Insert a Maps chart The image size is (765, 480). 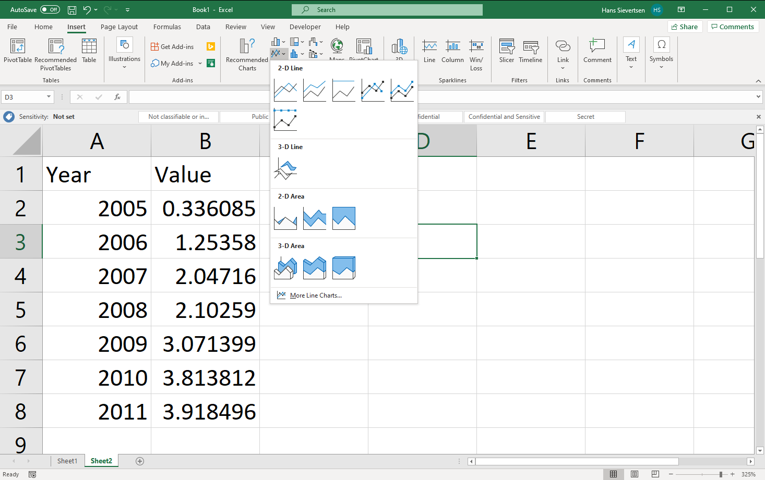coord(337,50)
